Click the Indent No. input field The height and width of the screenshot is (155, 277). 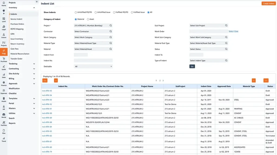coord(93,60)
